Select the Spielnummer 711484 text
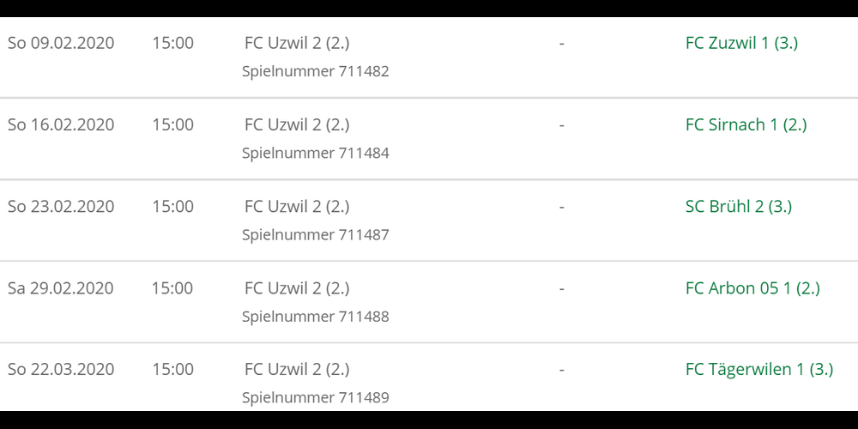The width and height of the screenshot is (858, 429). [x=315, y=154]
